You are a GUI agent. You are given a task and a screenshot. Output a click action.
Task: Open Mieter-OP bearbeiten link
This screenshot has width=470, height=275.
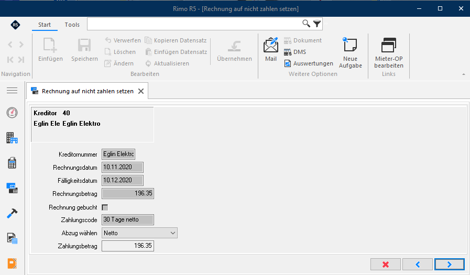tap(389, 53)
